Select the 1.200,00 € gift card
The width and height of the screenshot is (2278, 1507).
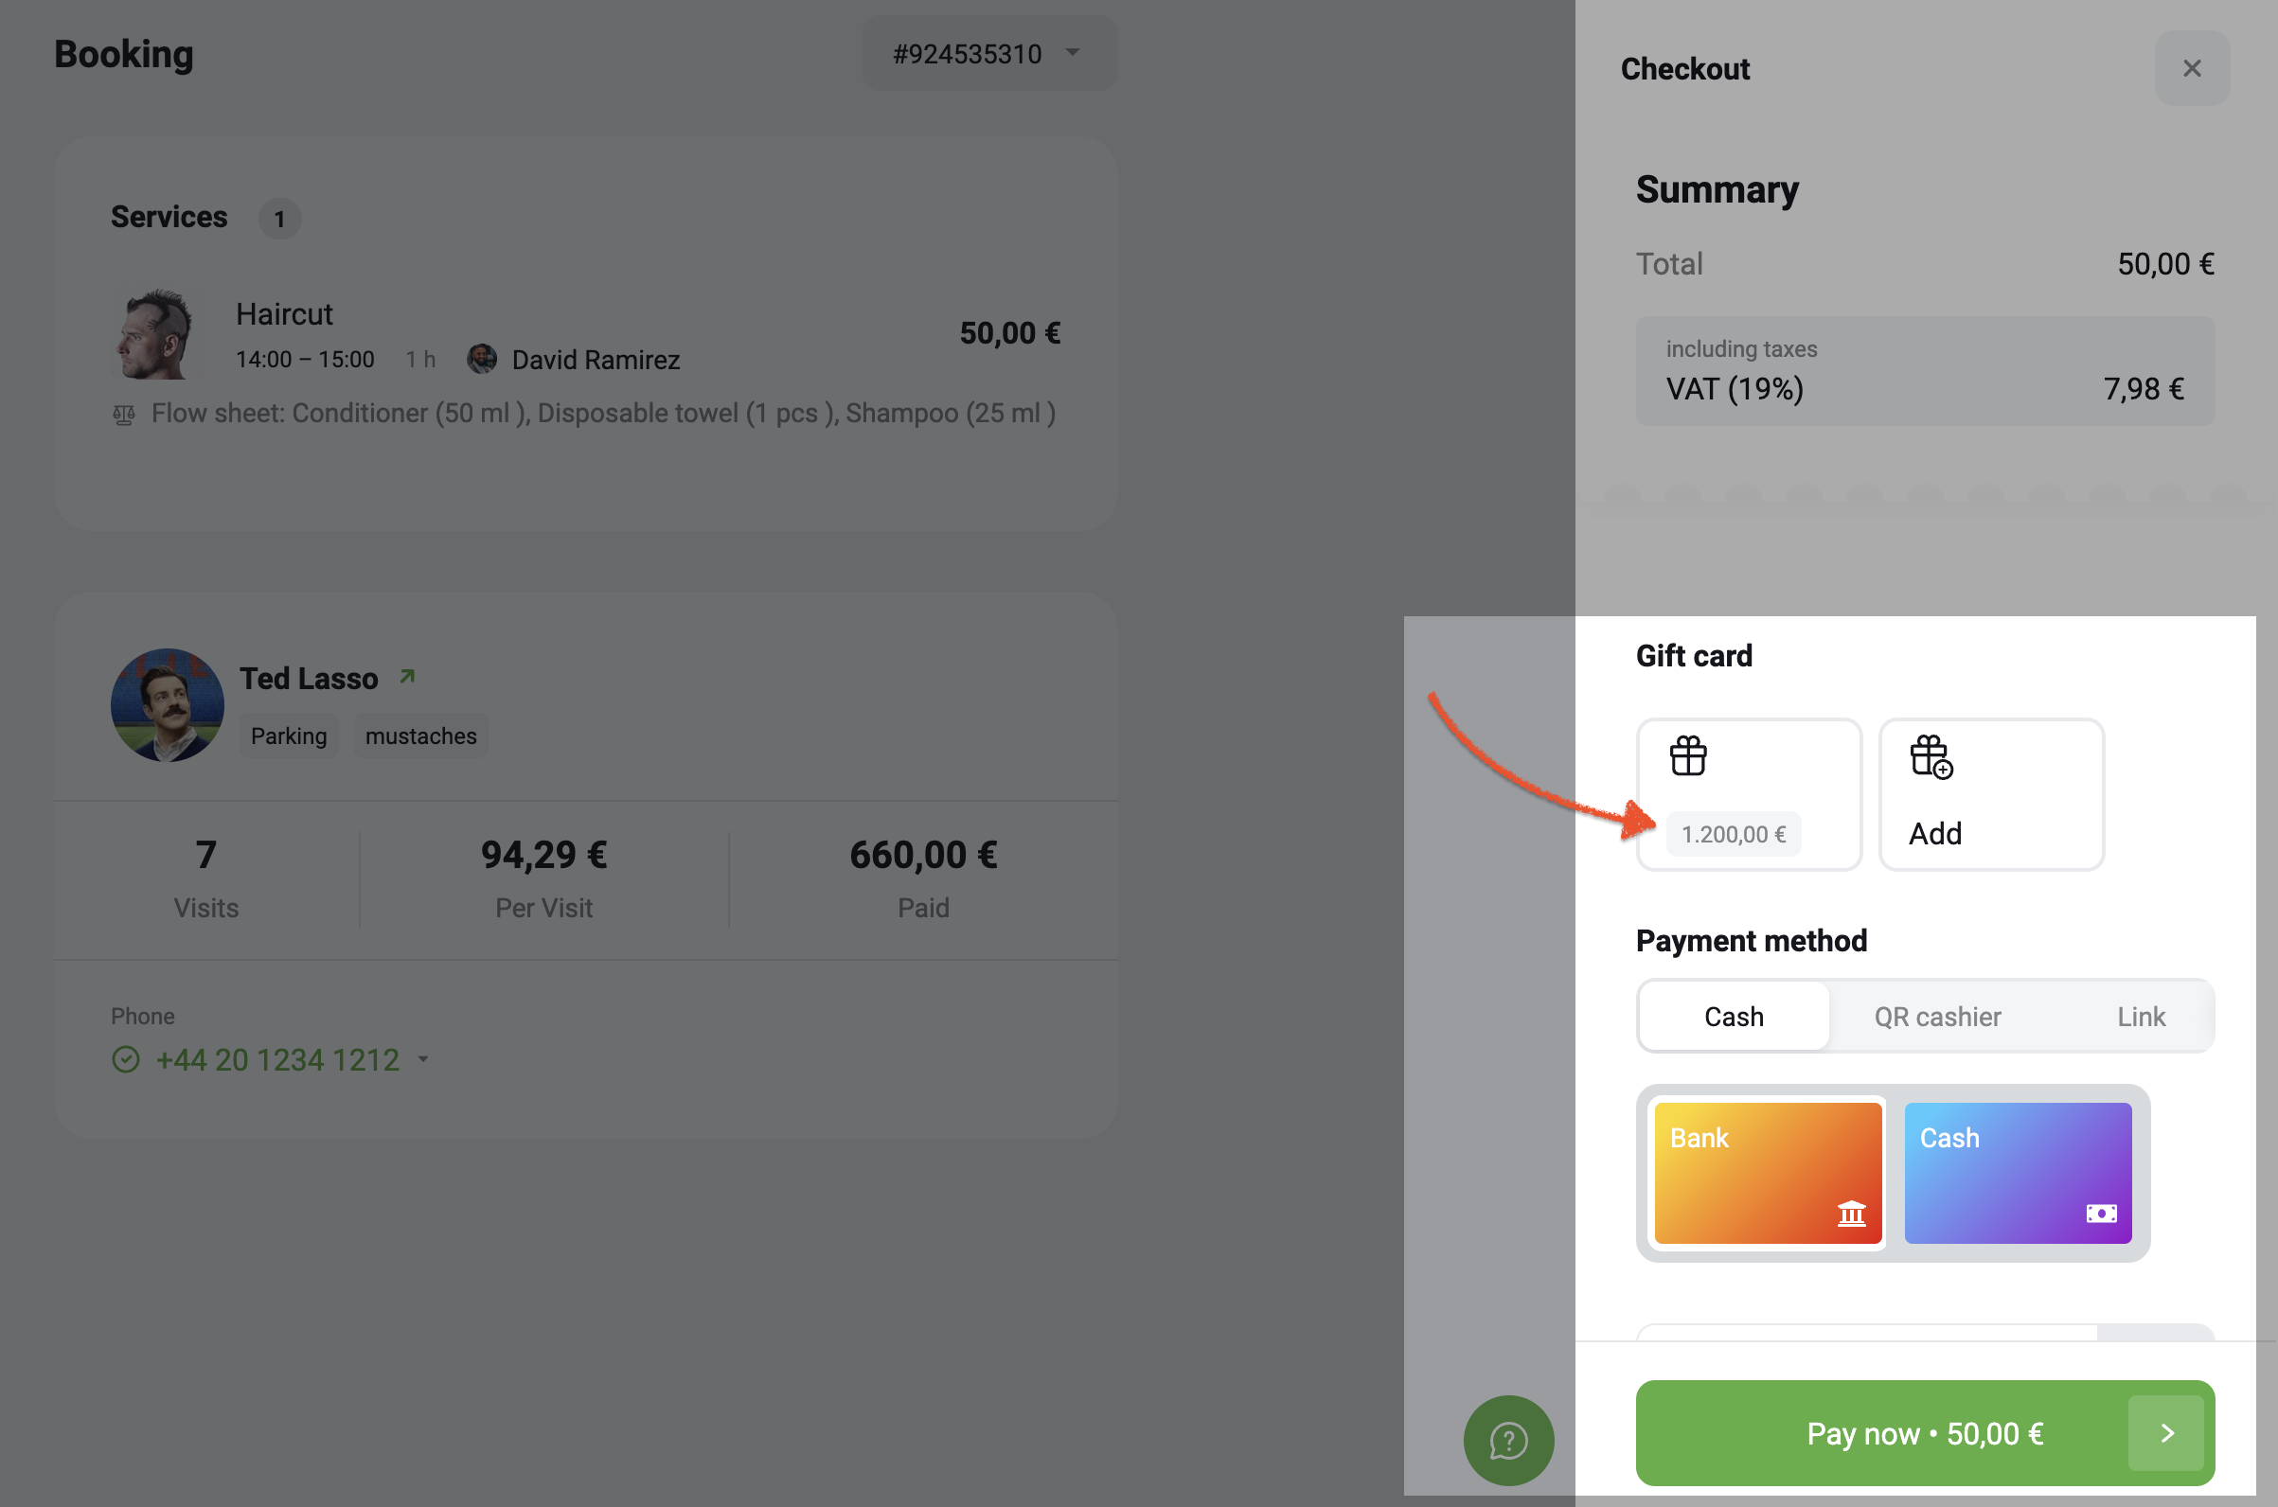tap(1749, 794)
